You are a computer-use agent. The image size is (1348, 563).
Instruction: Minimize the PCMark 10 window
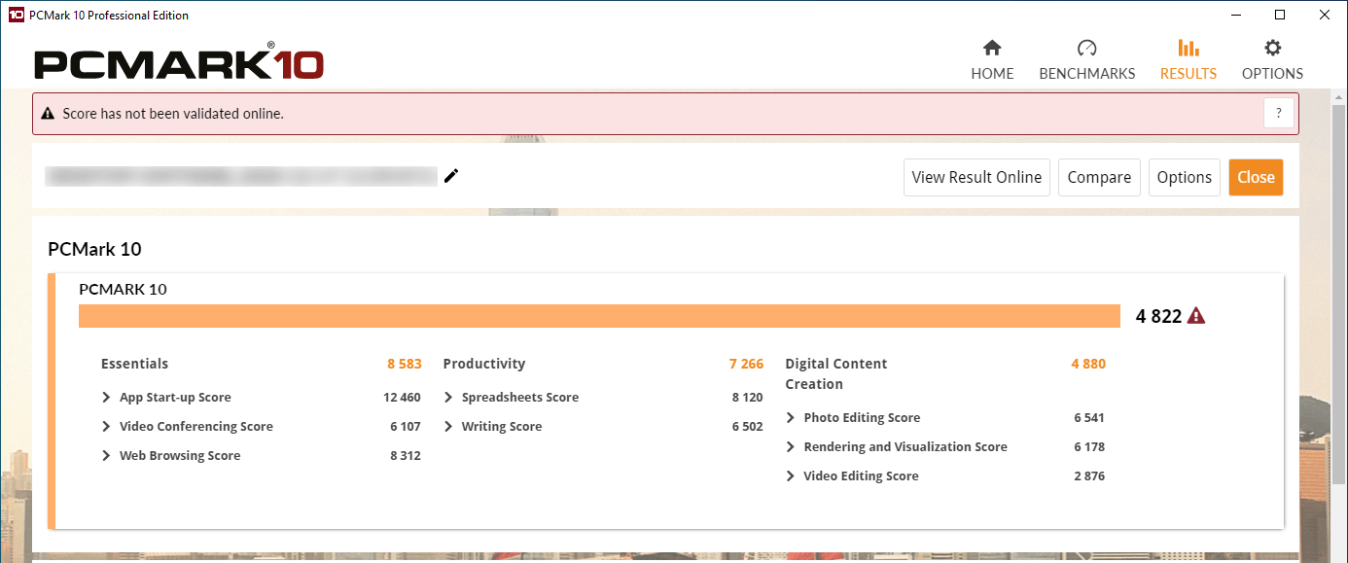click(1235, 15)
